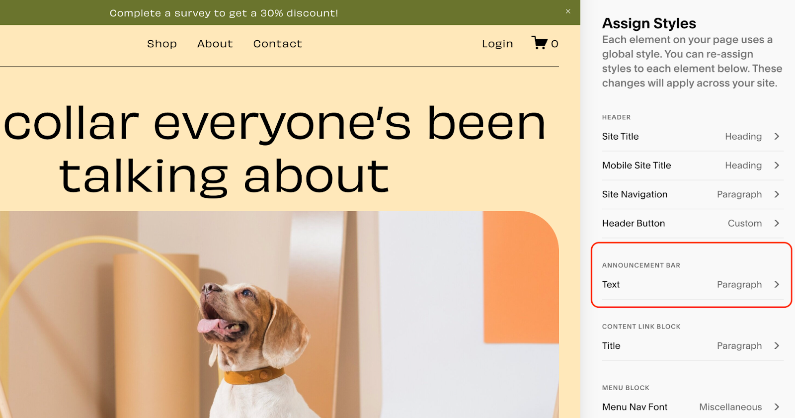795x418 pixels.
Task: Open the Shop navigation link
Action: [161, 44]
